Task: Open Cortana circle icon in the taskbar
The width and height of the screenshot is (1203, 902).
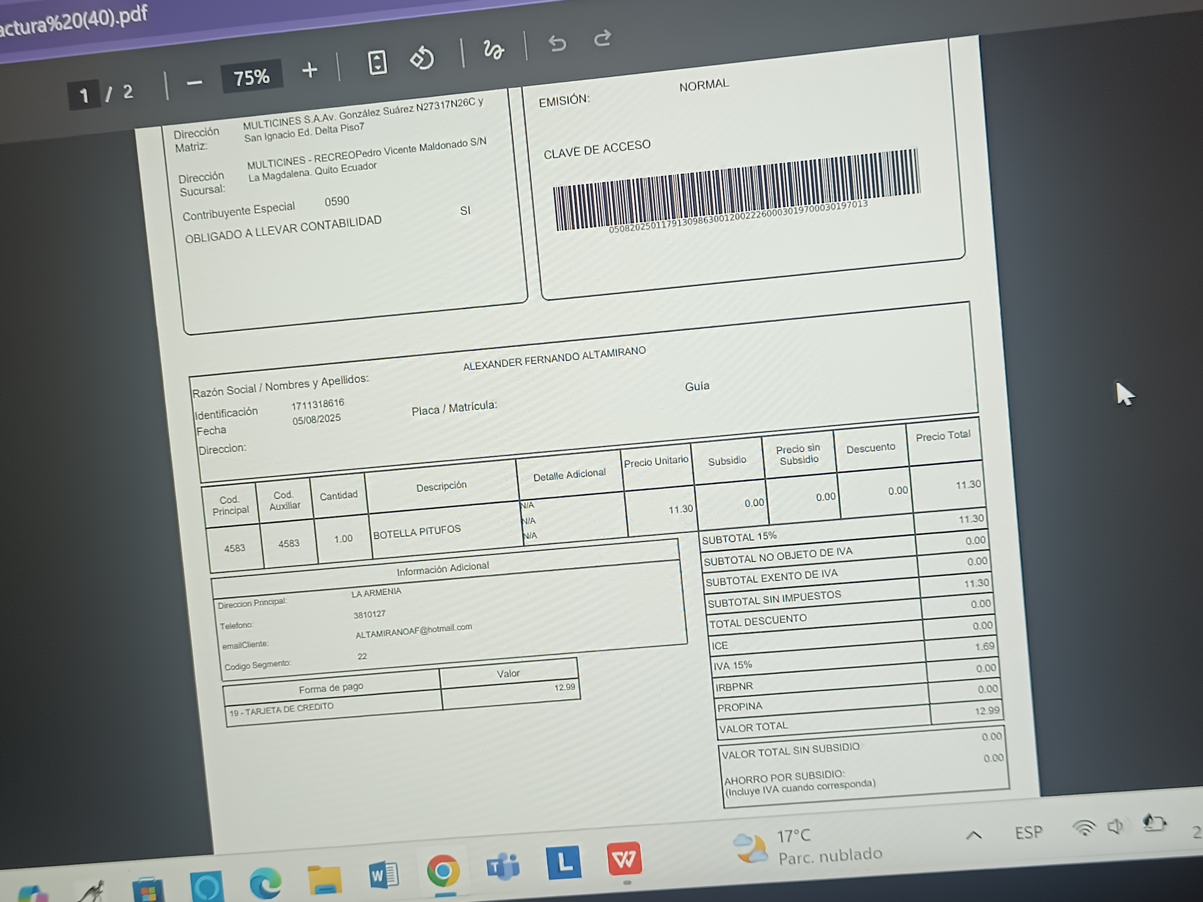Action: click(x=207, y=887)
